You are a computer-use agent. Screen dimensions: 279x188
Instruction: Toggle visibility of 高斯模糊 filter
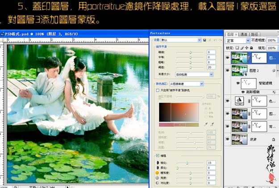pos(243,92)
